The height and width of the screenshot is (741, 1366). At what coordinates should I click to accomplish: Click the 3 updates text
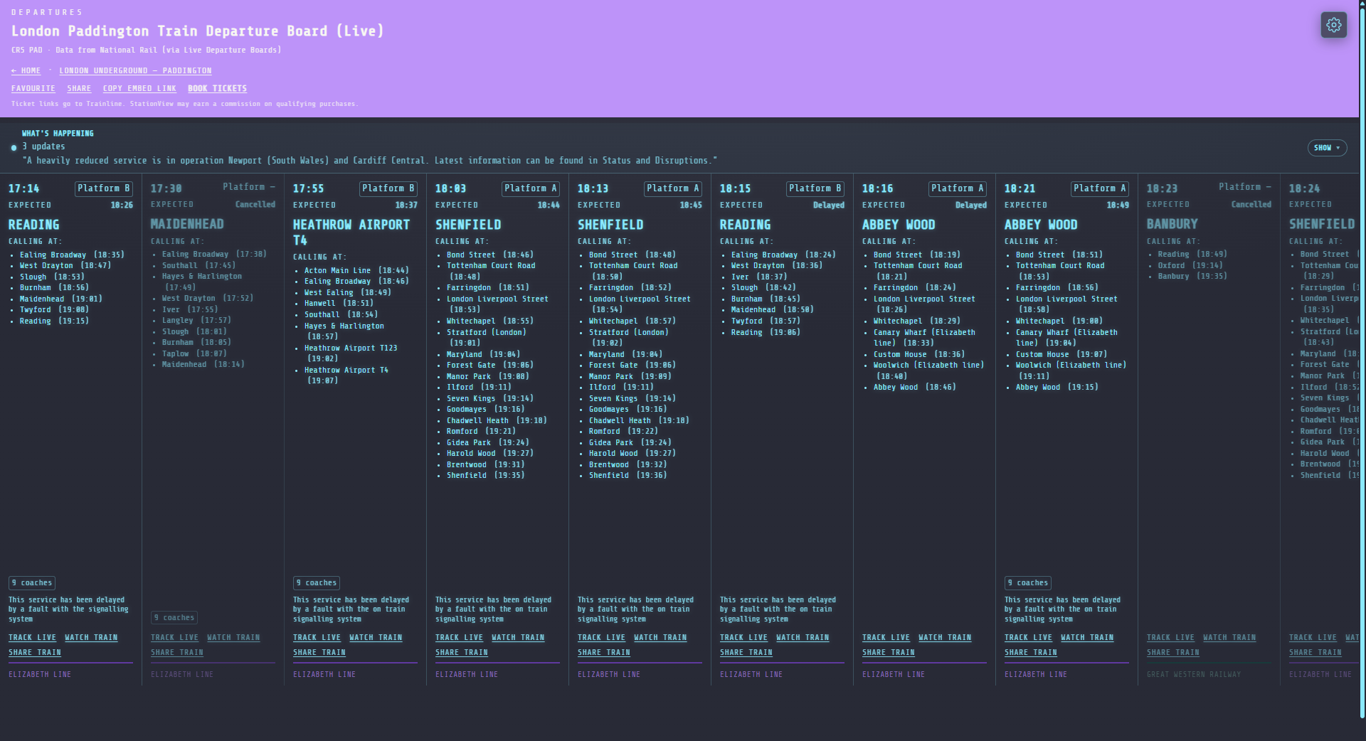coord(43,146)
